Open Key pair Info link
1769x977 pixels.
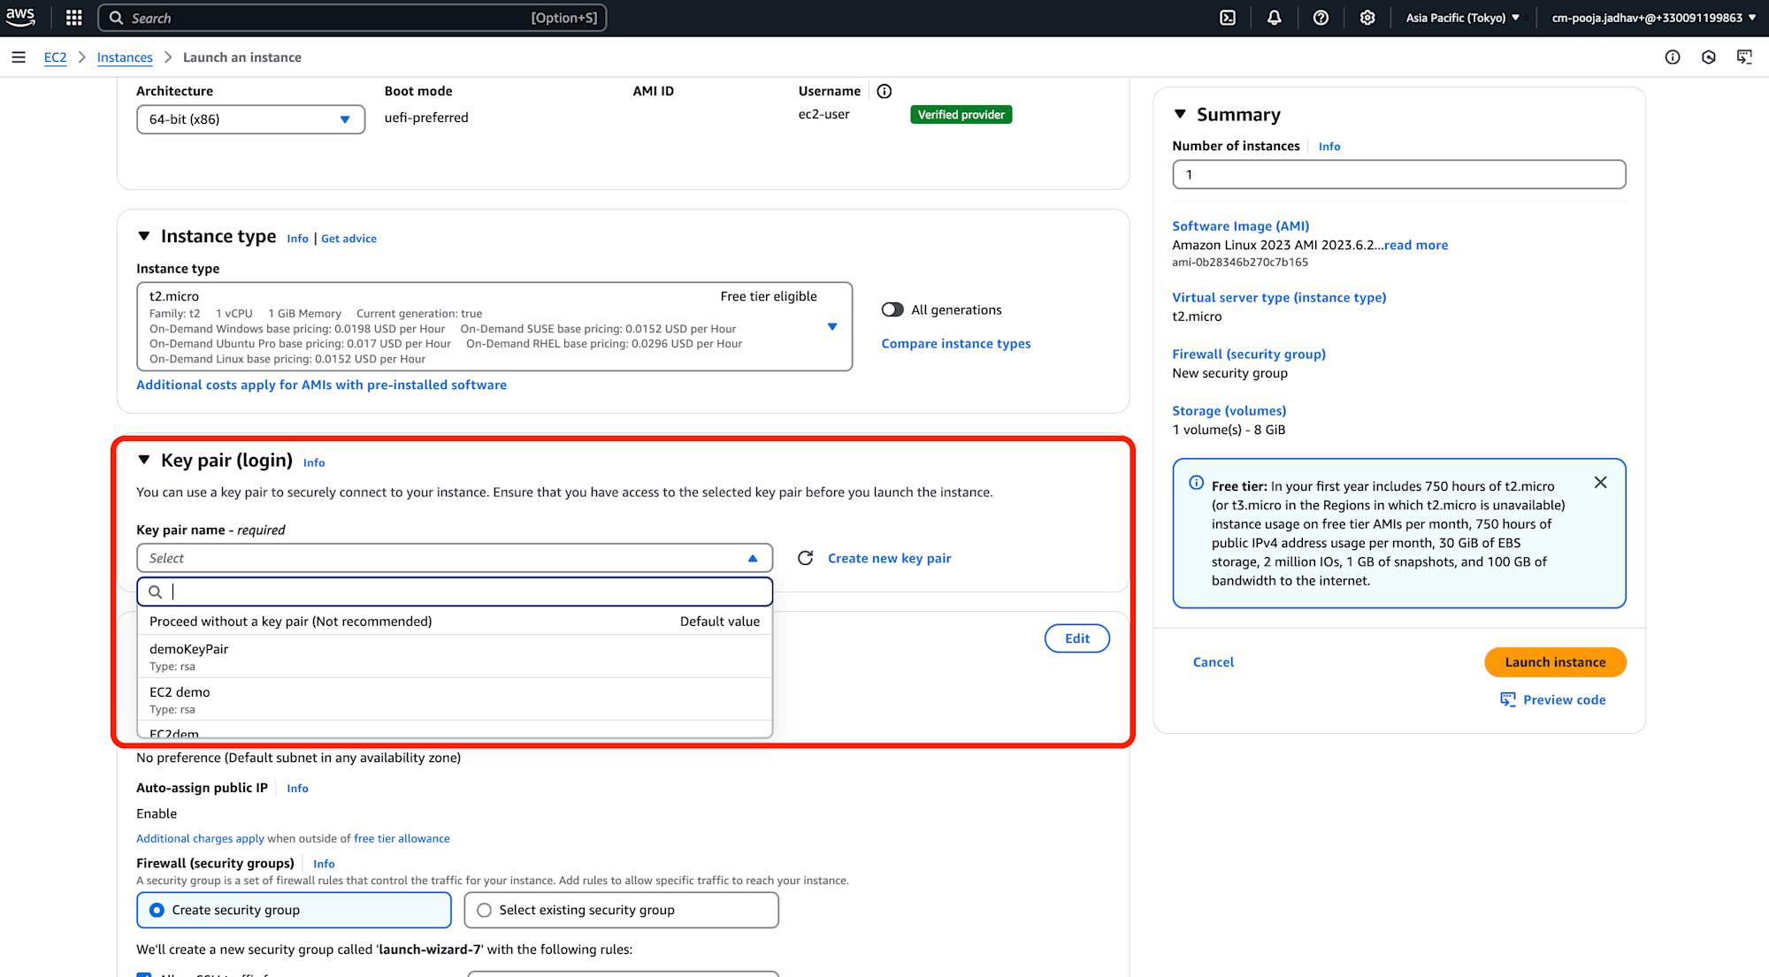pyautogui.click(x=314, y=462)
